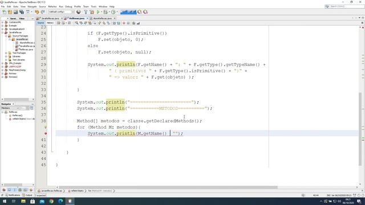Expand the JPA_Exemplo project node

coord(2,63)
